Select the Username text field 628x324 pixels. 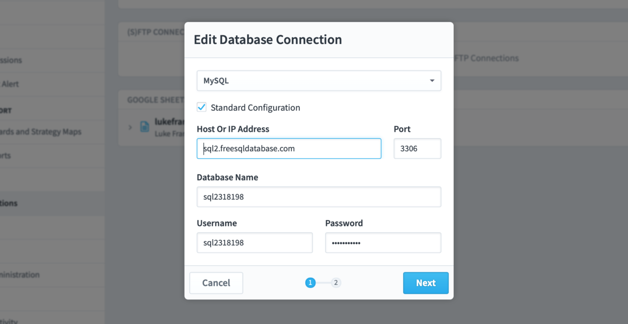click(254, 243)
